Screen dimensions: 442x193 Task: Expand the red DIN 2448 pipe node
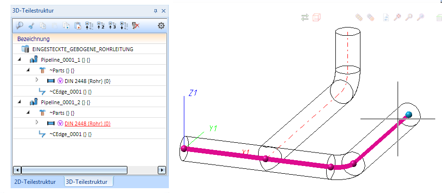37,122
